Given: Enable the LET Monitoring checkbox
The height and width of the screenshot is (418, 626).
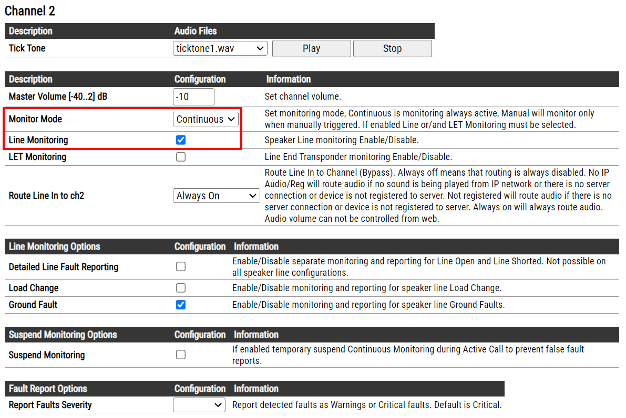Looking at the screenshot, I should click(181, 157).
